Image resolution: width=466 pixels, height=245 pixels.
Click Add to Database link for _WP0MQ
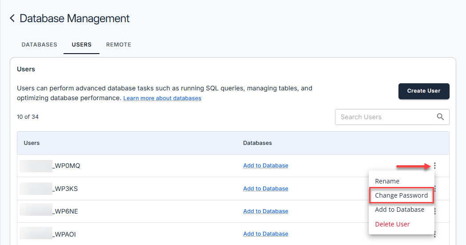[x=266, y=166]
